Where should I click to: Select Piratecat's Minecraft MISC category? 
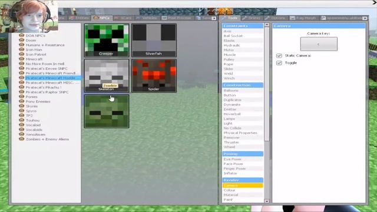point(52,82)
